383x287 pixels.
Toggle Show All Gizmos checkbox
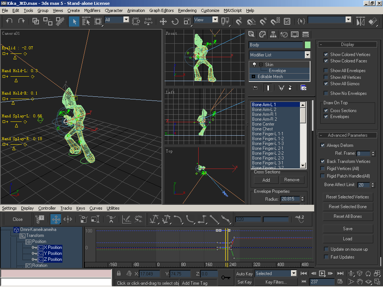pos(326,83)
